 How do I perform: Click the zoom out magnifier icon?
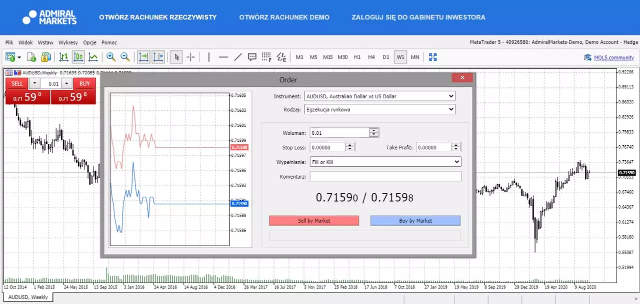tap(125, 57)
